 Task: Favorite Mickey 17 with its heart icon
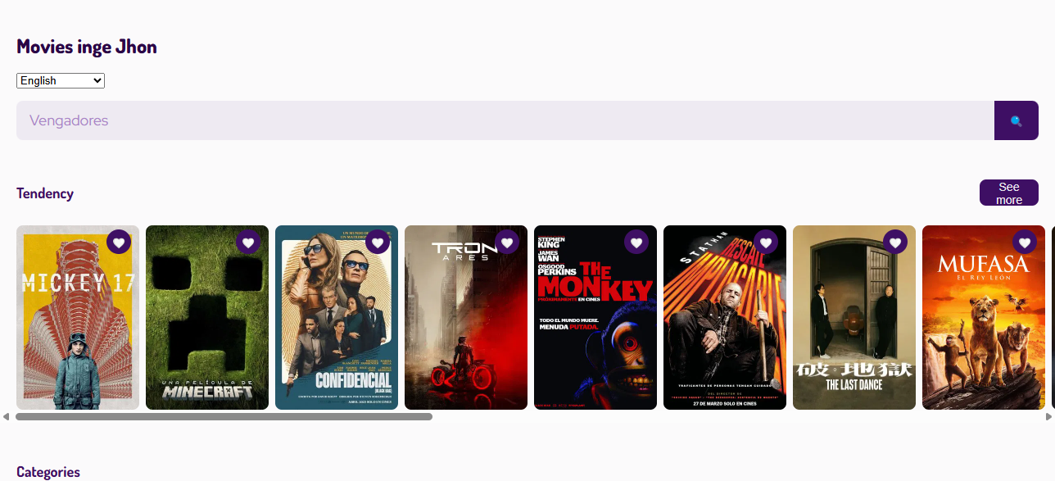pos(119,242)
